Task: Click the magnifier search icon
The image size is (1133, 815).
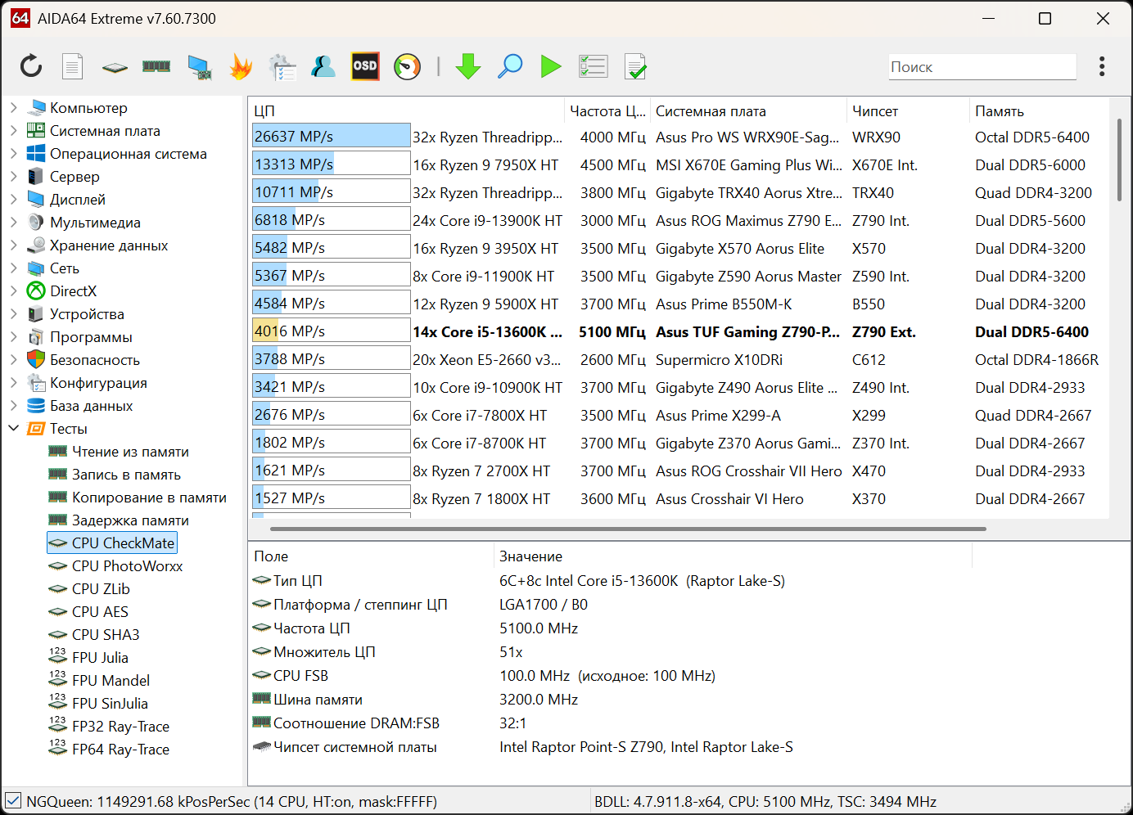Action: pyautogui.click(x=510, y=66)
